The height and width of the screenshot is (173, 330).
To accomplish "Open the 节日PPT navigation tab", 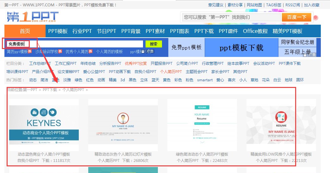I will (x=107, y=31).
